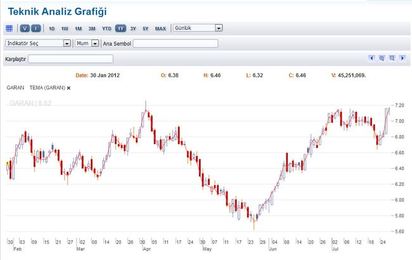Click the blue grid icon in toolbar

[x=10, y=29]
